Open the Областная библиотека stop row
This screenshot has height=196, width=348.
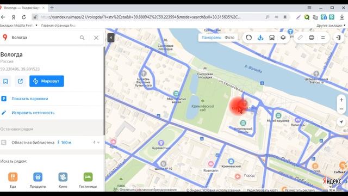point(51,143)
